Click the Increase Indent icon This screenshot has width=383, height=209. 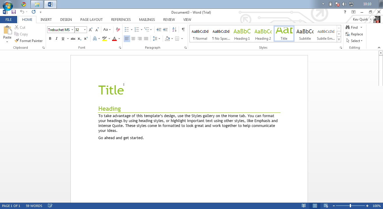point(165,30)
